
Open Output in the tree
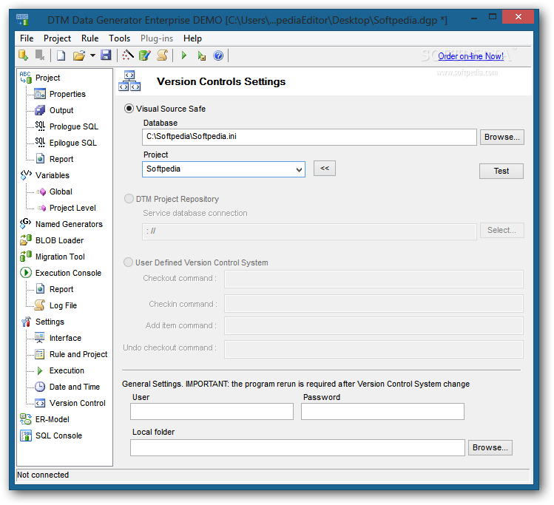[61, 110]
